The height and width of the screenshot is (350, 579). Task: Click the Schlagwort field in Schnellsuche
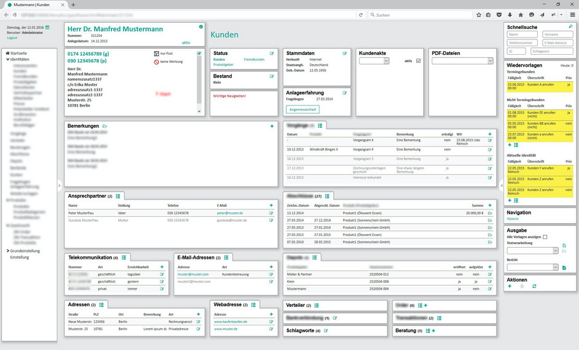tap(552, 51)
